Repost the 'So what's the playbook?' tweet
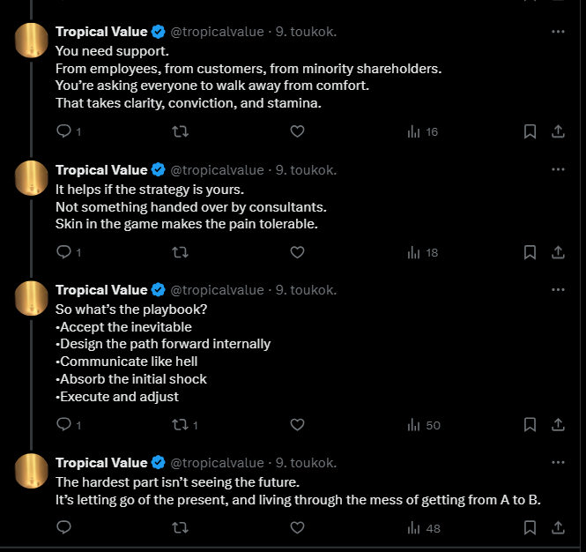Screen dimensions: 586x552 (x=181, y=425)
